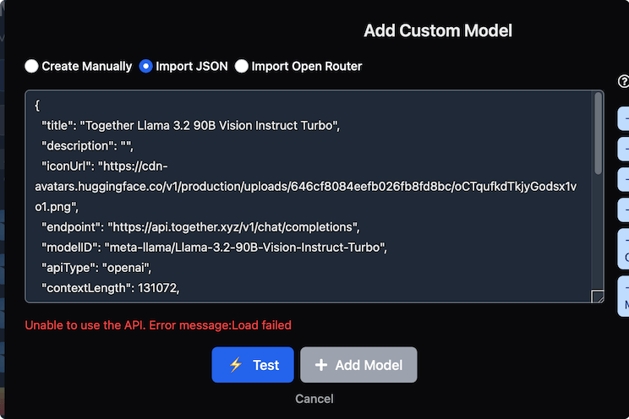Select the Create Manually radio button
This screenshot has width=629, height=419.
31,66
